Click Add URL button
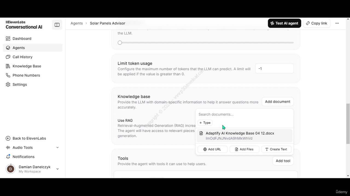The height and width of the screenshot is (196, 350). [212, 149]
